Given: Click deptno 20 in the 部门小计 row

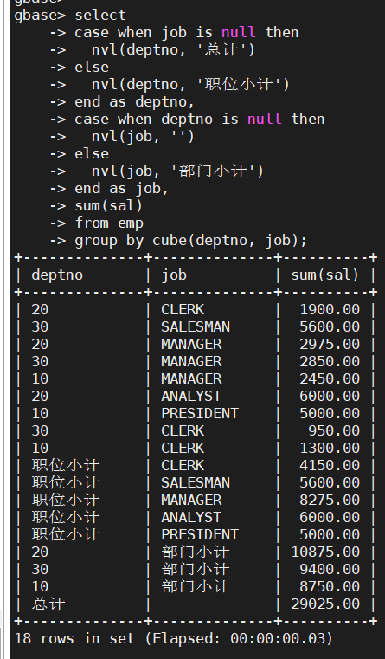Looking at the screenshot, I should tap(40, 552).
